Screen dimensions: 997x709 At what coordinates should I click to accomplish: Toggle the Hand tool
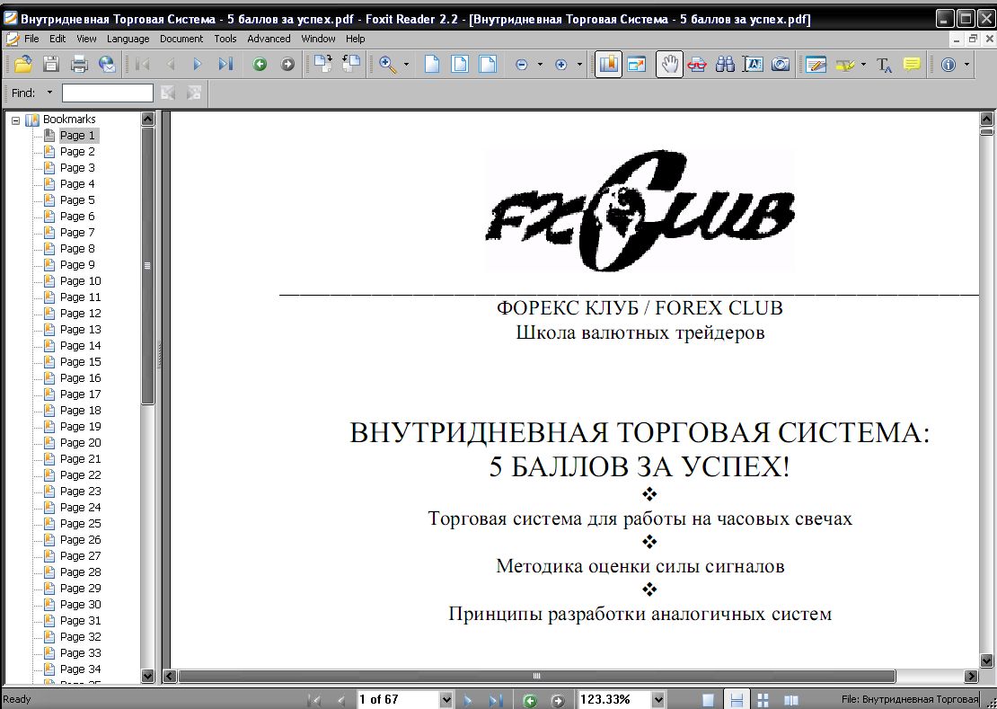(669, 64)
